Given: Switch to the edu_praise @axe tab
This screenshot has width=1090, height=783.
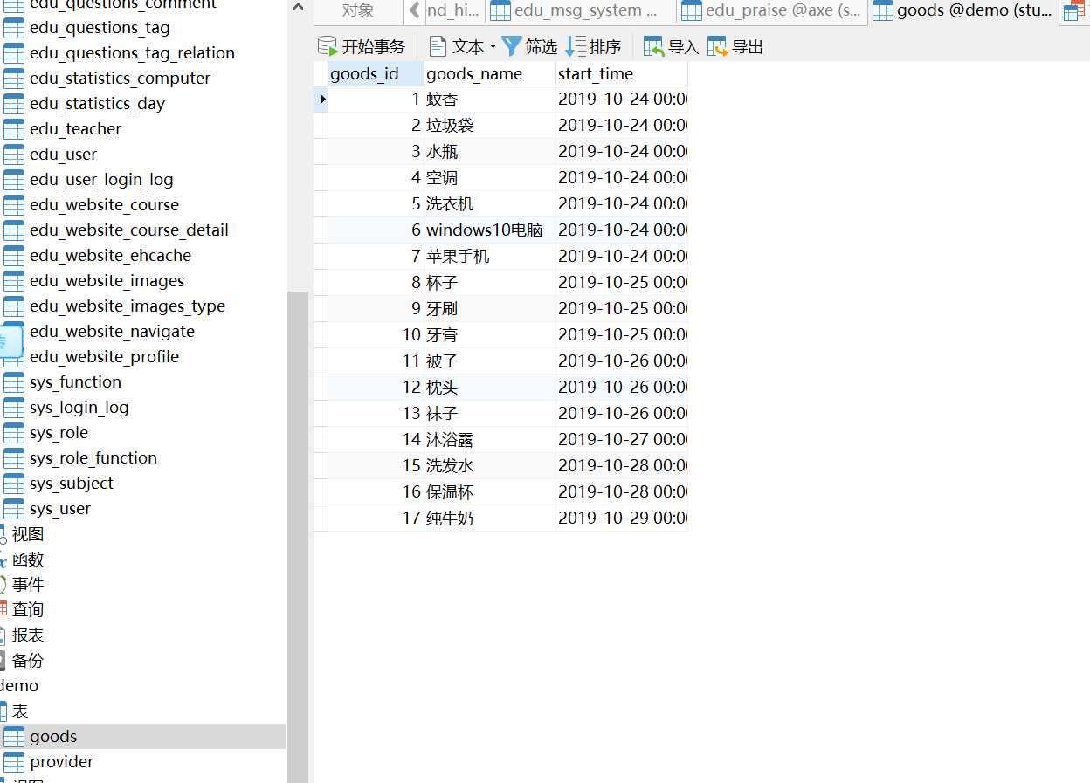Looking at the screenshot, I should [x=771, y=11].
